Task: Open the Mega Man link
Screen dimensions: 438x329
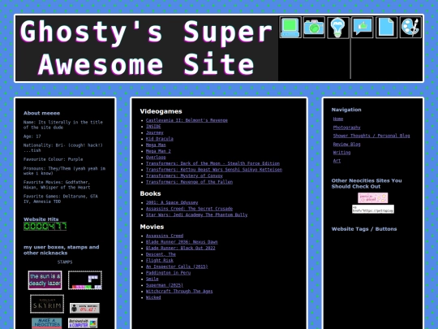Action: [x=156, y=145]
